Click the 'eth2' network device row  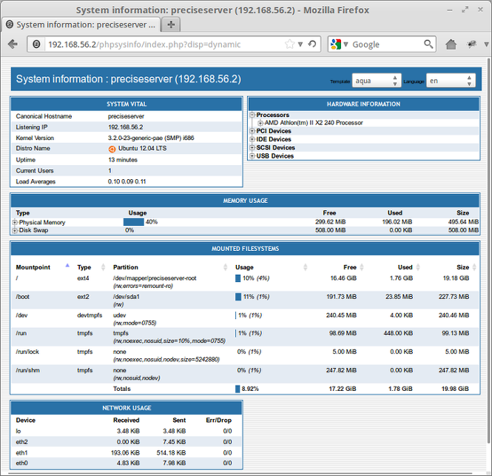point(127,442)
